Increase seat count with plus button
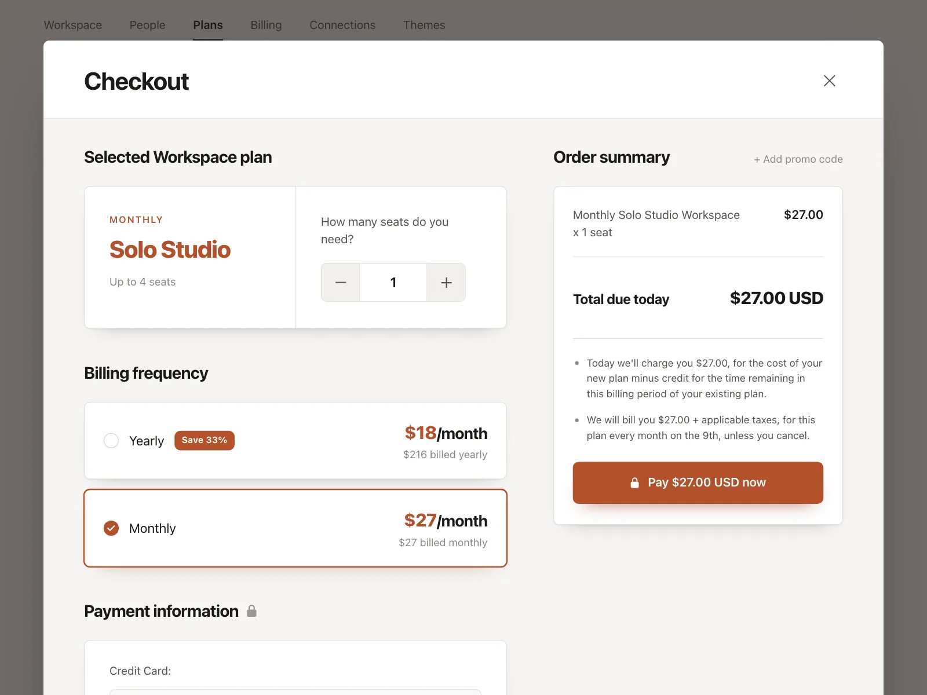This screenshot has height=695, width=927. click(x=446, y=283)
